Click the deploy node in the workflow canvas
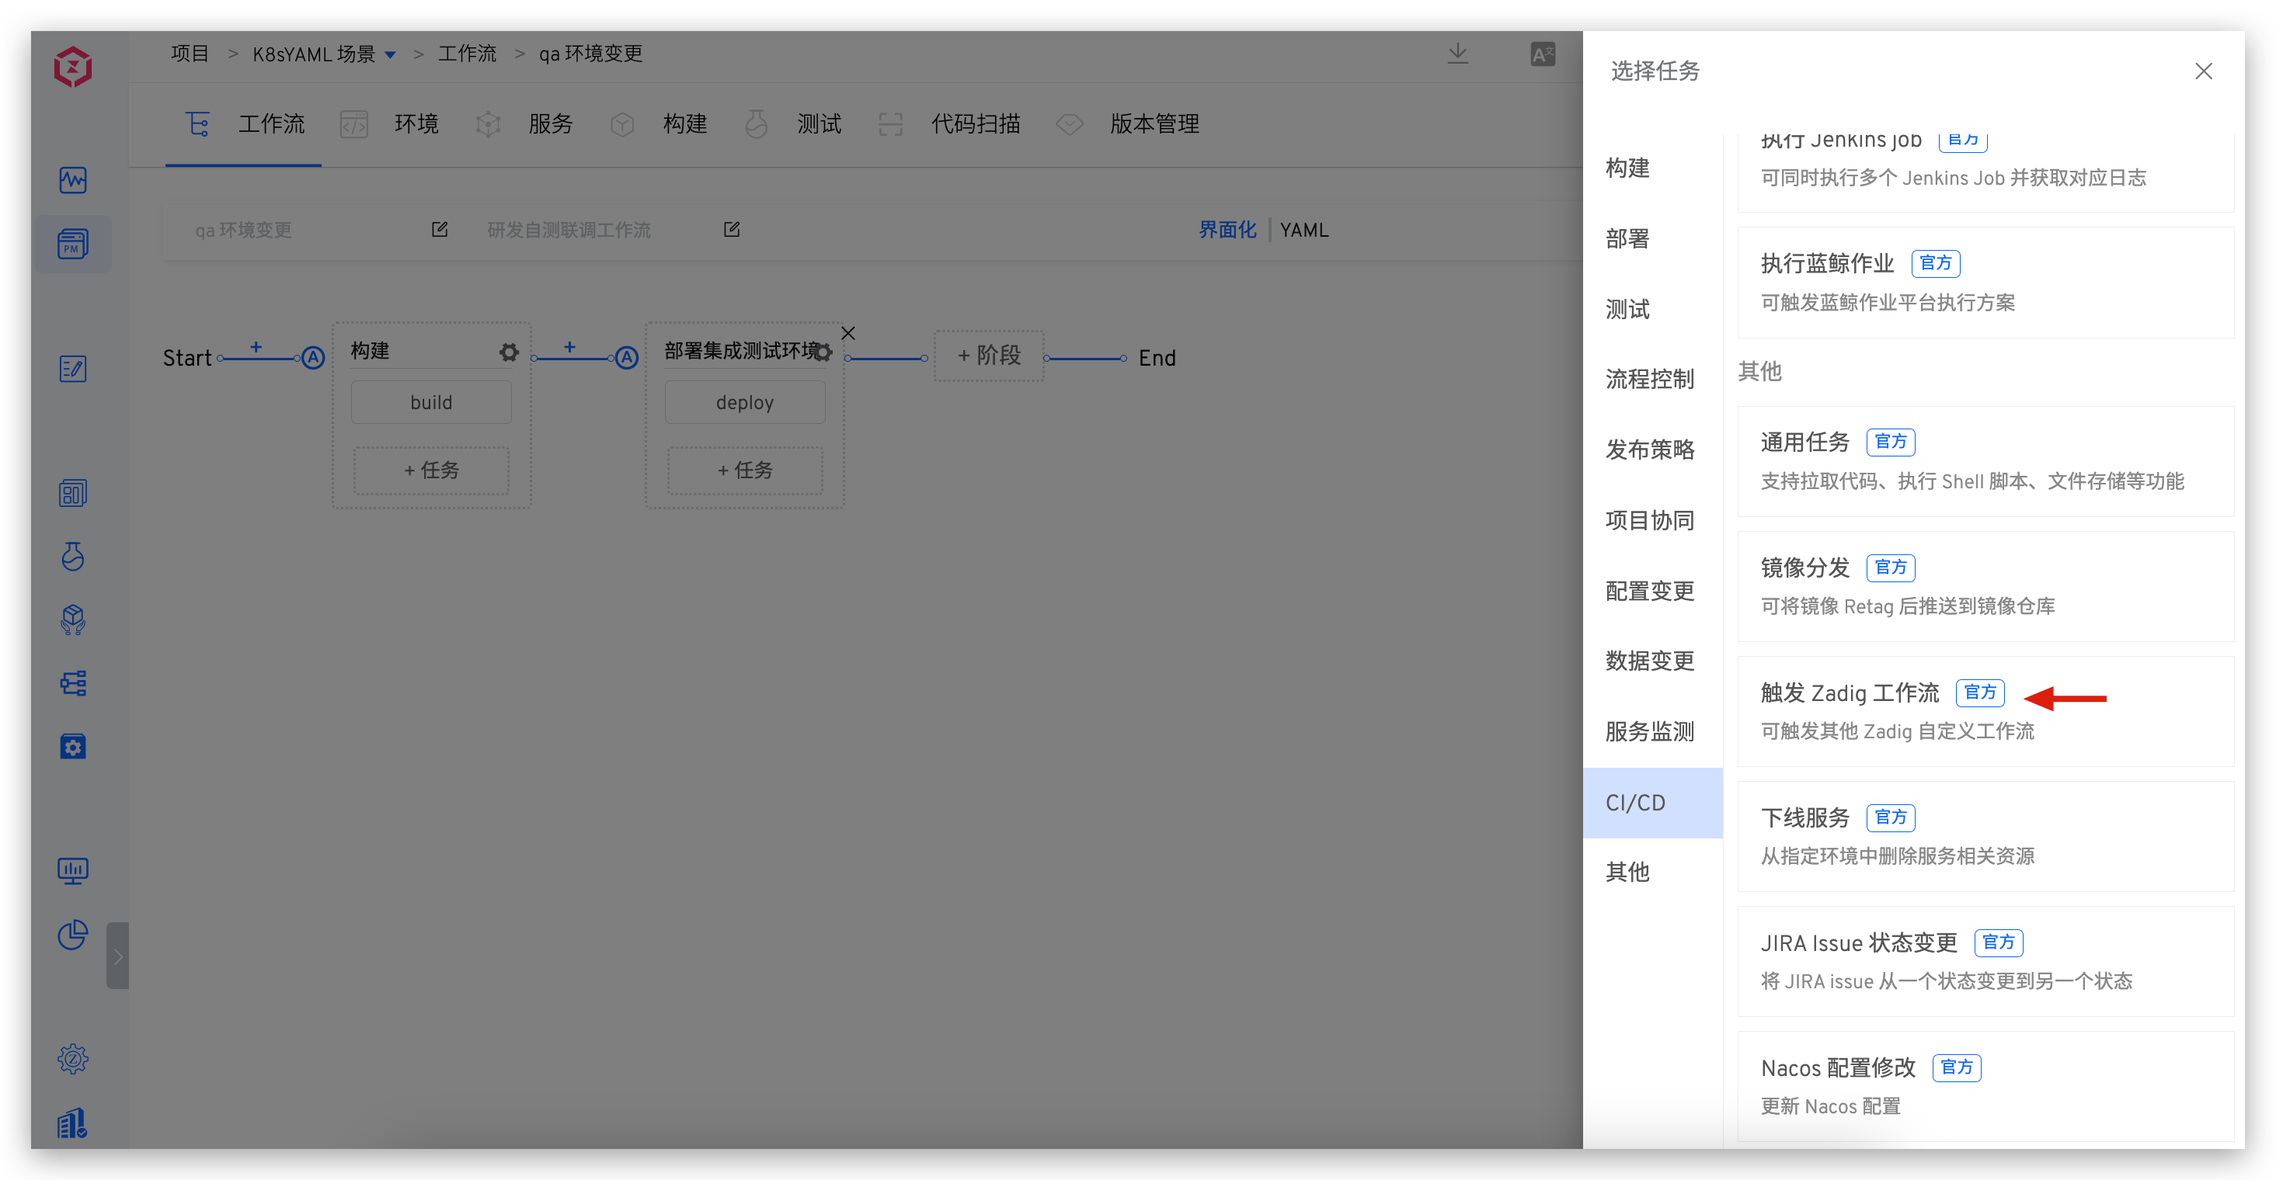This screenshot has height=1180, width=2276. [744, 402]
